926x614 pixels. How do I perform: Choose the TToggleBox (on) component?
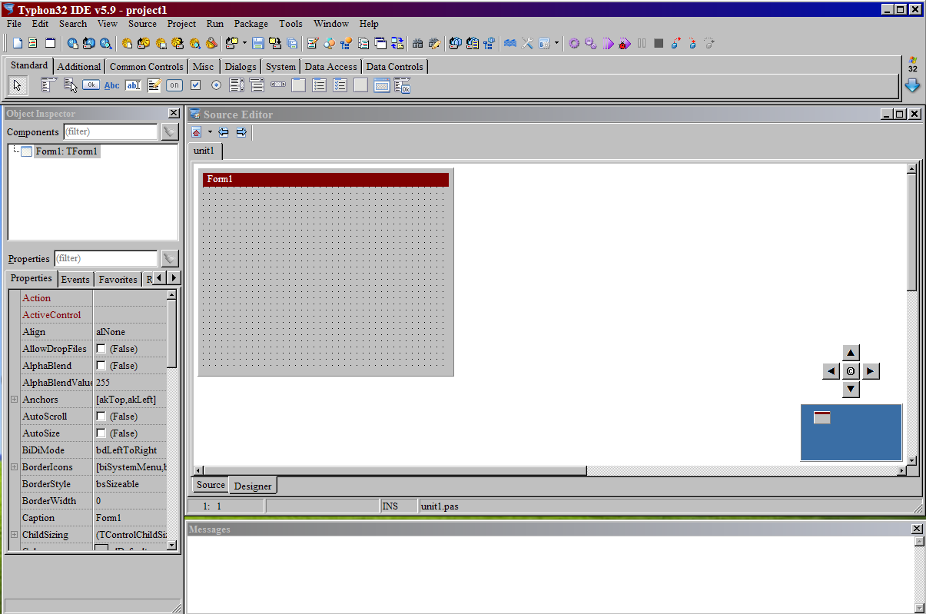(x=174, y=85)
